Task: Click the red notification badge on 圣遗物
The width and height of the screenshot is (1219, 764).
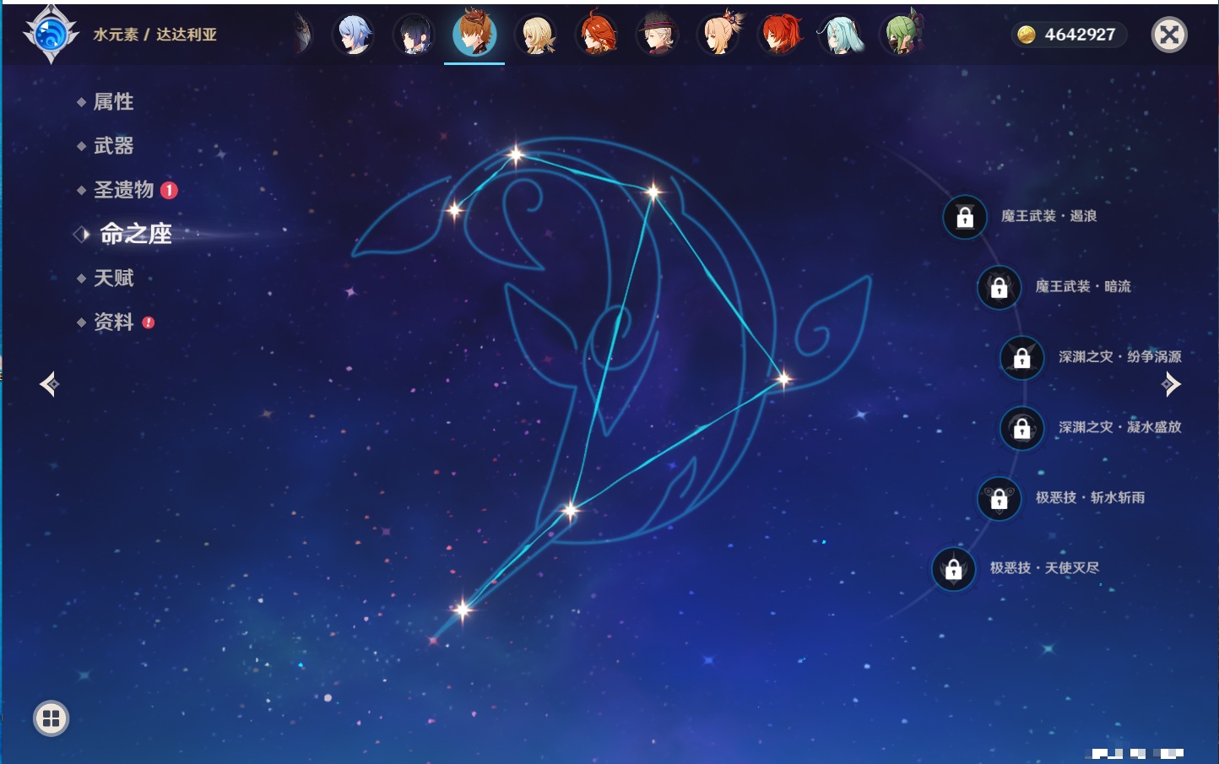Action: [169, 190]
